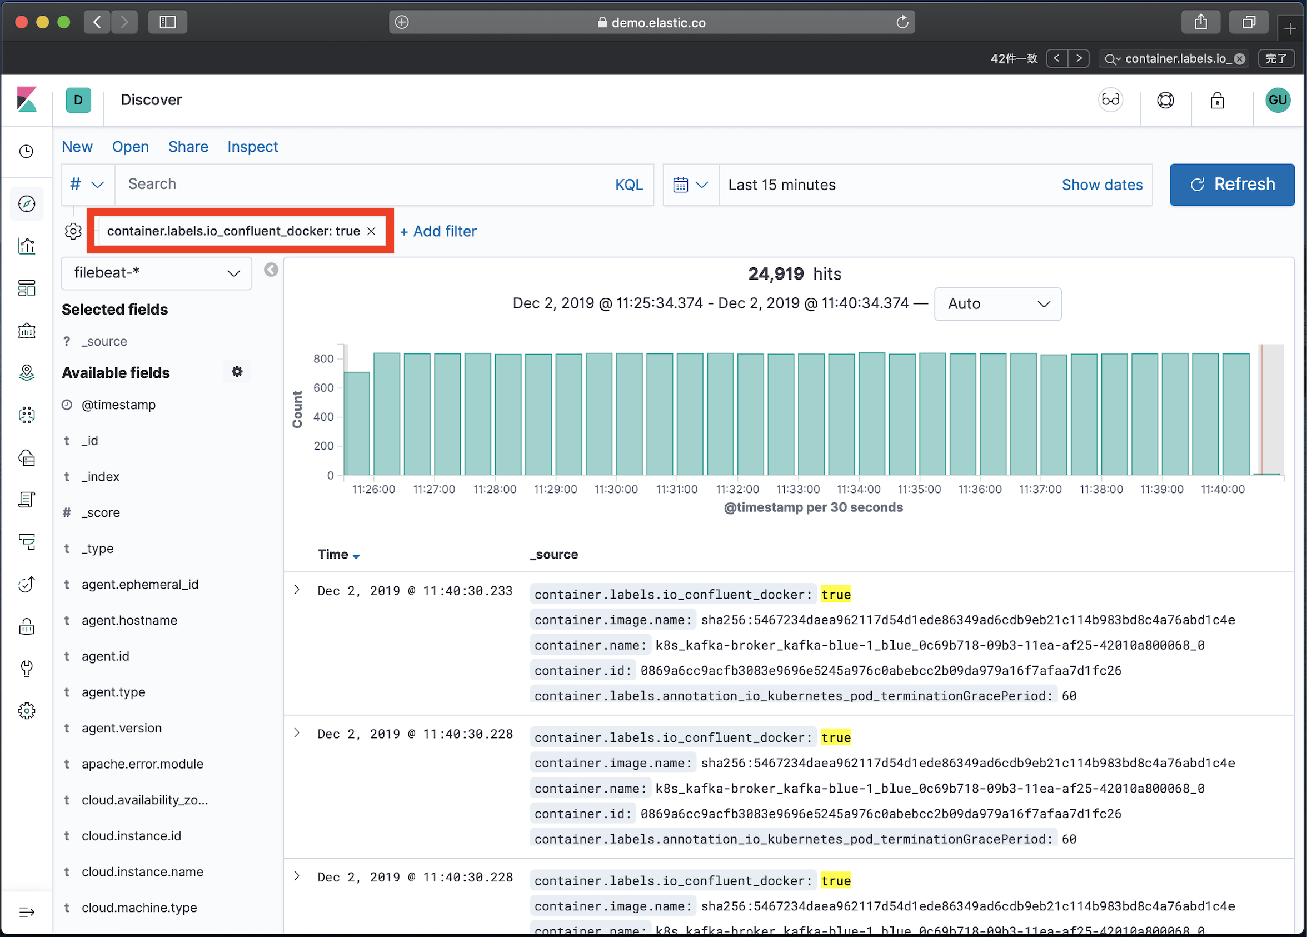Viewport: 1307px width, 937px height.
Task: Click the Search query input field
Action: (363, 185)
